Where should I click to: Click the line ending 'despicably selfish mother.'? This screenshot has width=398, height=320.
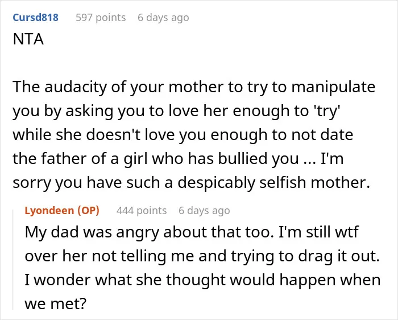pyautogui.click(x=192, y=183)
